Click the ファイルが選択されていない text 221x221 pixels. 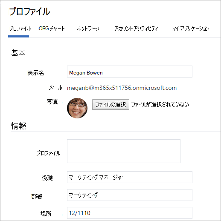coord(160,105)
